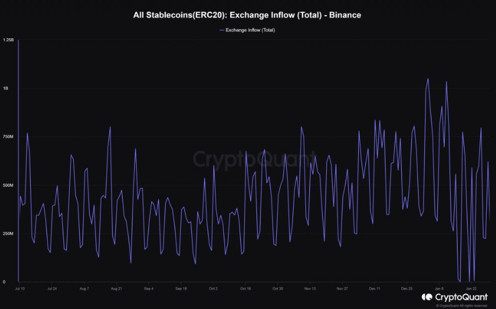Click the Sep 4 date label

click(149, 289)
